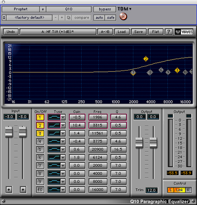Click the minus preset button
The height and width of the screenshot is (205, 197).
click(x=56, y=18)
